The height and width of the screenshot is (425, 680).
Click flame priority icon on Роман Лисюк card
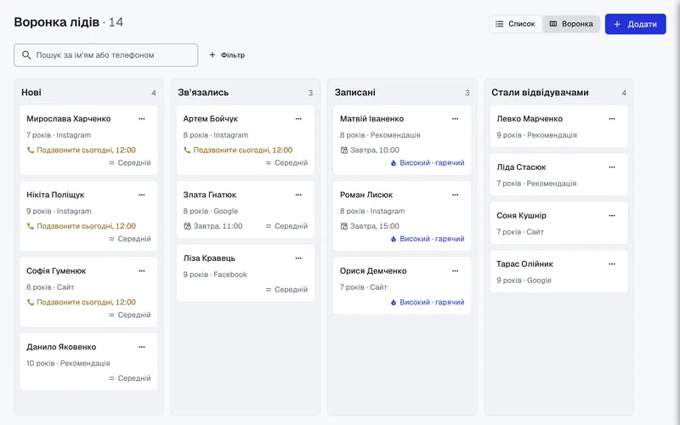tap(394, 239)
